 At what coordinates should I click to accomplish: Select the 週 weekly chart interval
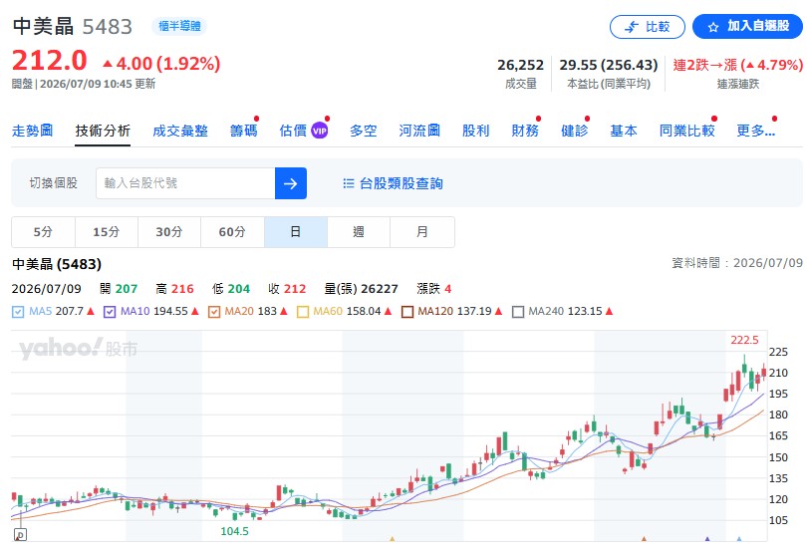[359, 232]
